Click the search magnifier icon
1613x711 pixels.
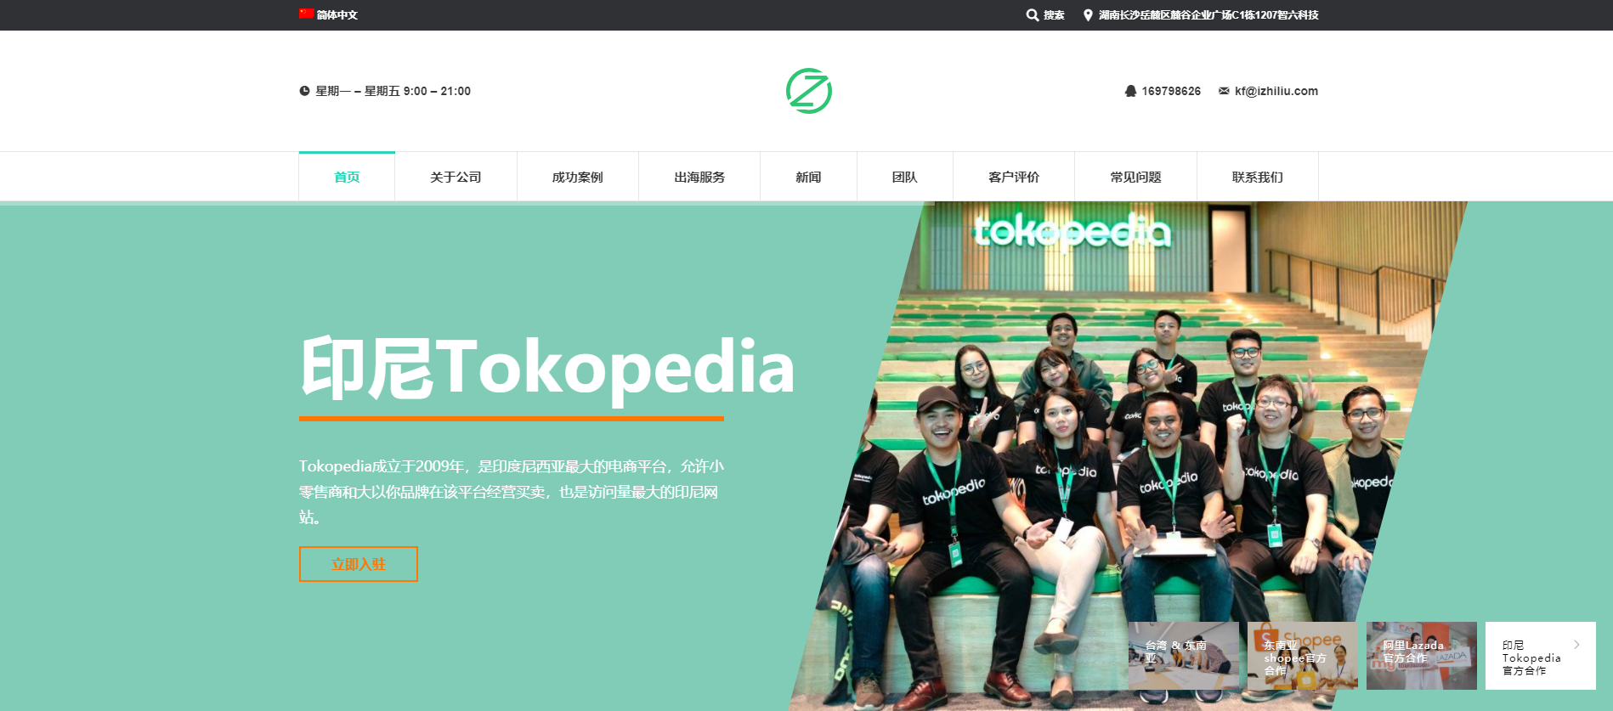click(1032, 15)
